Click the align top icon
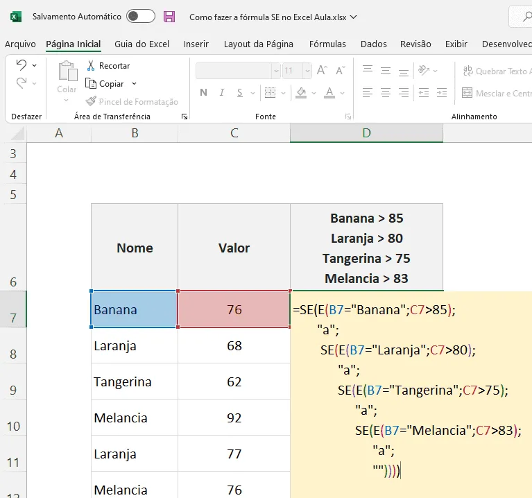Screen dimensions: 532x498 click(x=368, y=69)
